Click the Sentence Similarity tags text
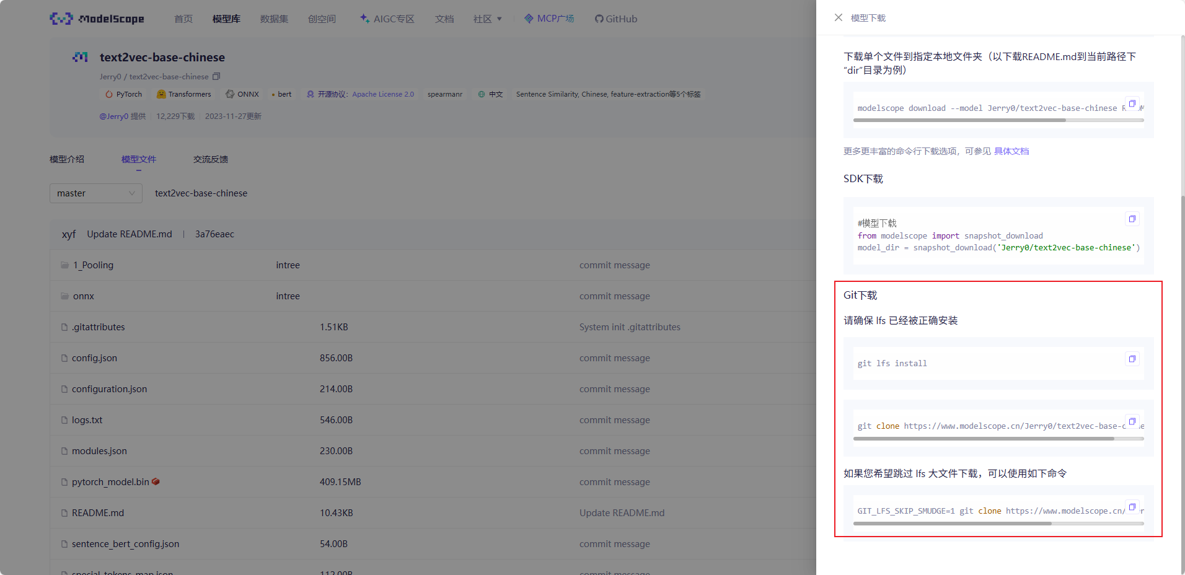 (608, 94)
